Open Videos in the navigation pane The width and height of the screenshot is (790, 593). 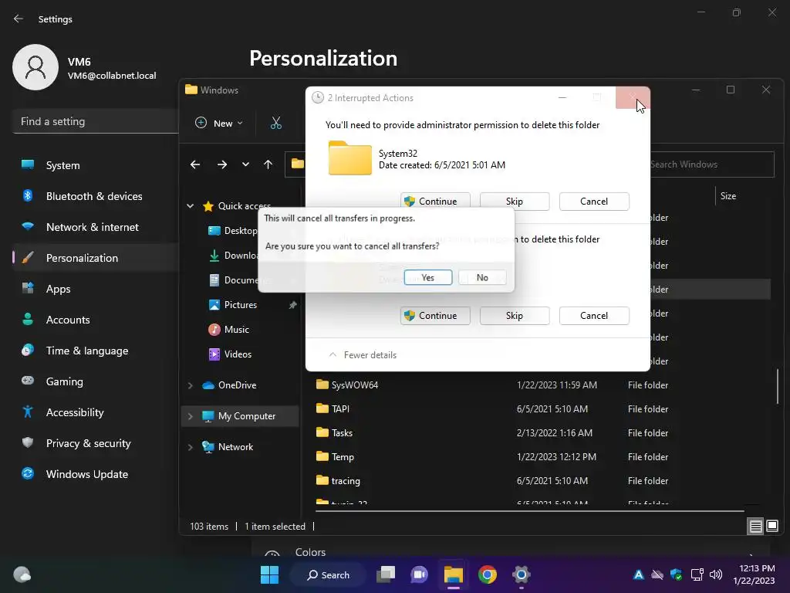[x=230, y=354]
